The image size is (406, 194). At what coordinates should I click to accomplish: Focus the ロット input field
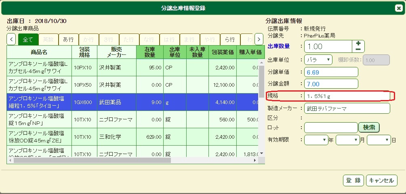tap(331, 127)
